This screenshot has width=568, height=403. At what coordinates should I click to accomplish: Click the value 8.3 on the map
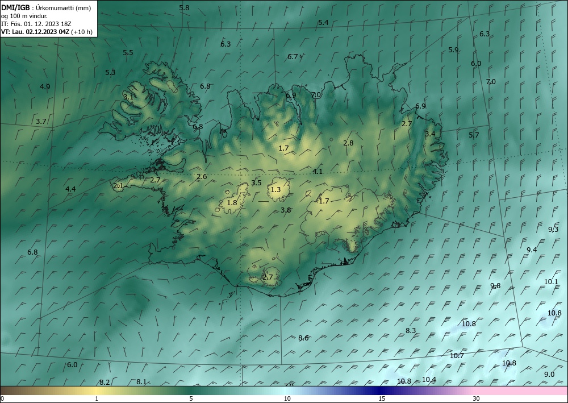411,330
